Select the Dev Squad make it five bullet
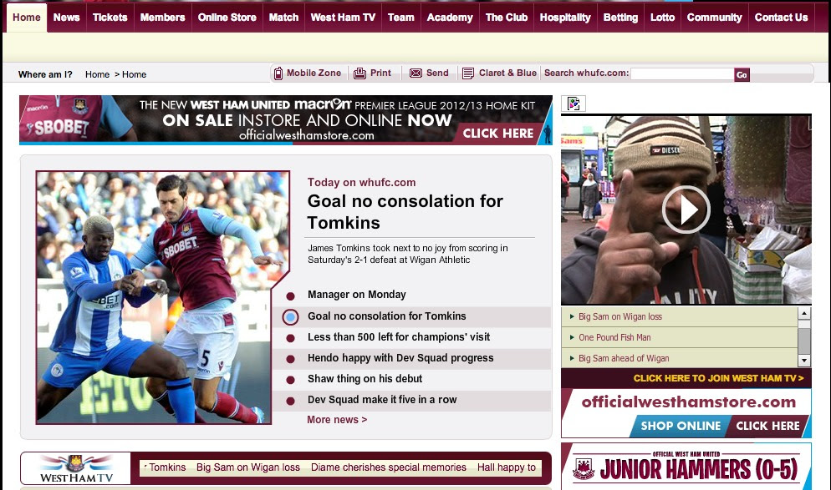Image resolution: width=831 pixels, height=490 pixels. [290, 402]
